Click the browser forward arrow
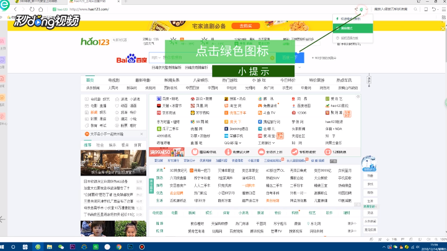 [24, 9]
